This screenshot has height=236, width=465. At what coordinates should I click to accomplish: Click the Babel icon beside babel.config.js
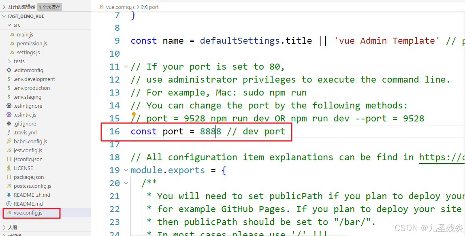click(x=9, y=141)
